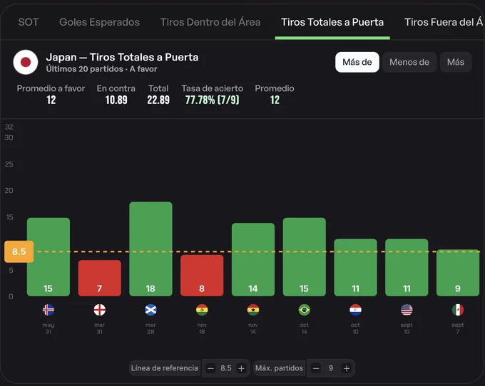The image size is (485, 386).
Task: Increase the Línea de referencia value
Action: [x=241, y=368]
